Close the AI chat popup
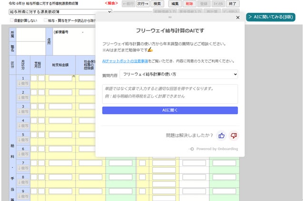This screenshot has height=201, width=303. pyautogui.click(x=238, y=18)
